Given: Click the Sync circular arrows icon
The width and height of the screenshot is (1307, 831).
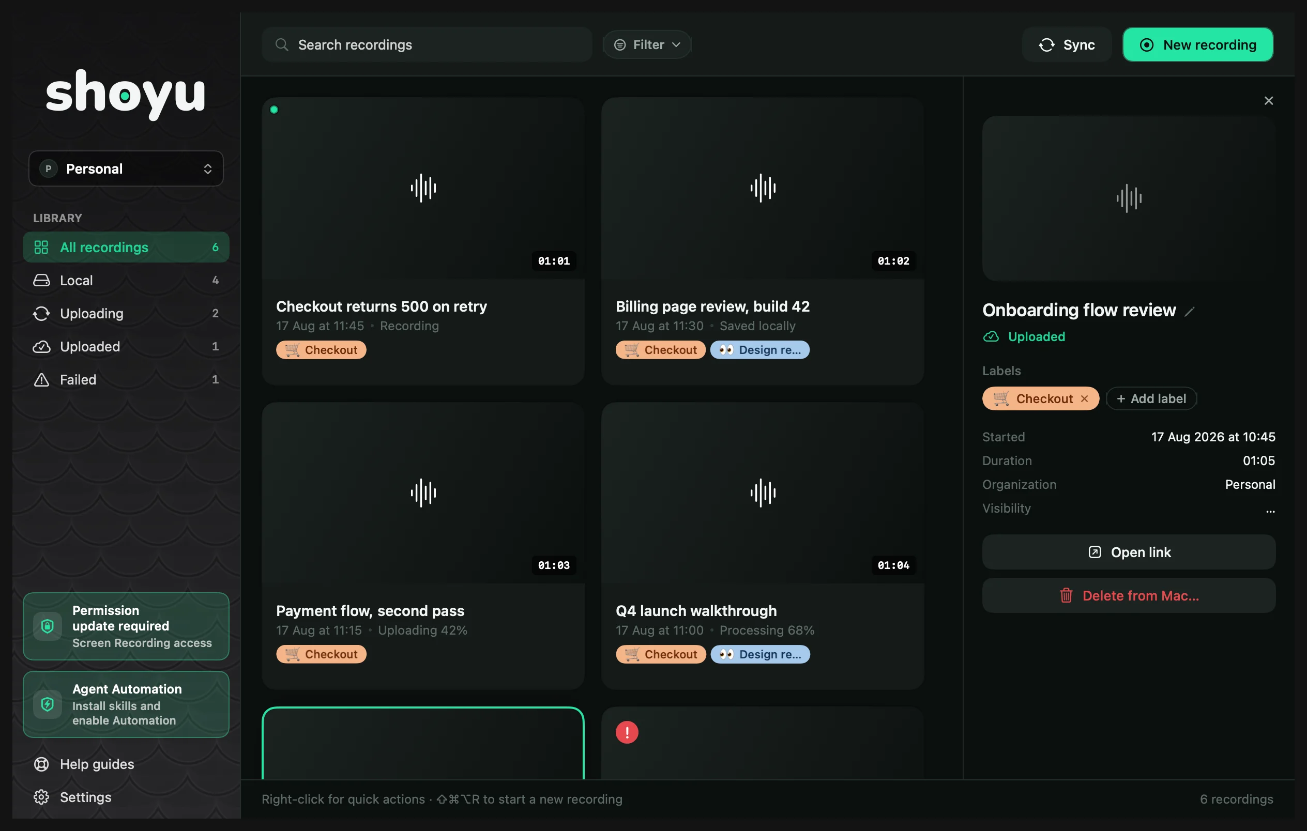Looking at the screenshot, I should (1046, 44).
